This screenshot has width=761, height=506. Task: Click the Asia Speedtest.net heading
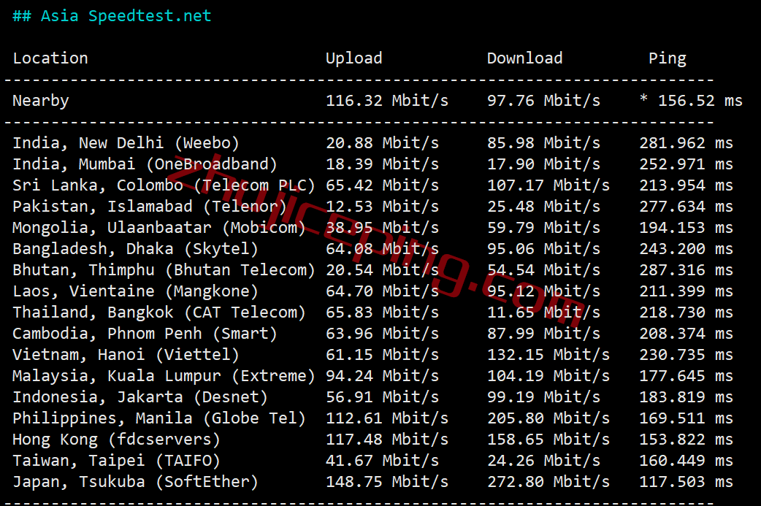pyautogui.click(x=112, y=16)
